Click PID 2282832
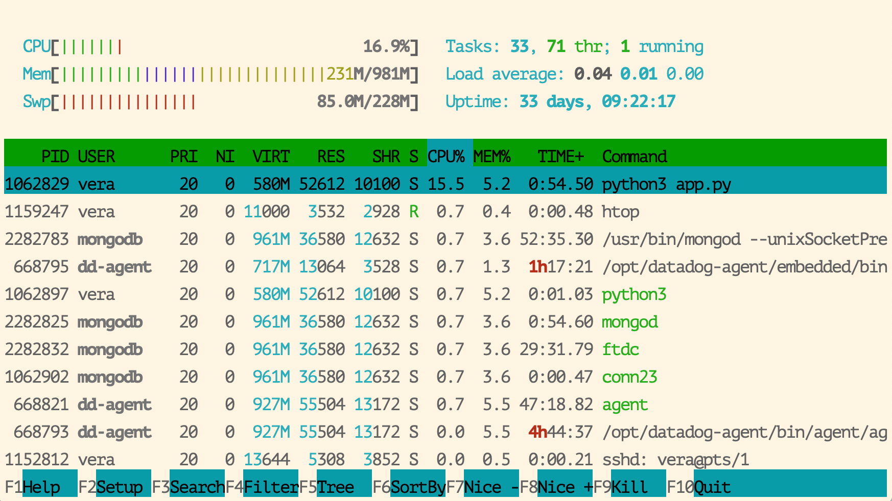The image size is (892, 501). tap(37, 349)
